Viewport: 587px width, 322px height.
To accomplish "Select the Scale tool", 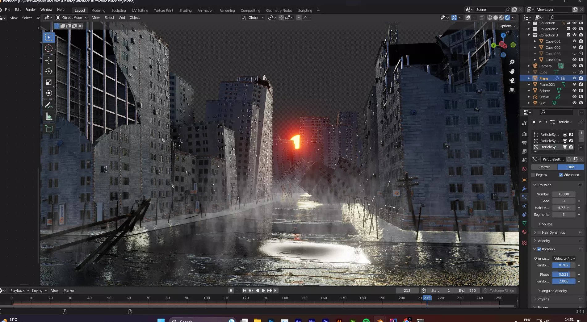I will [49, 82].
